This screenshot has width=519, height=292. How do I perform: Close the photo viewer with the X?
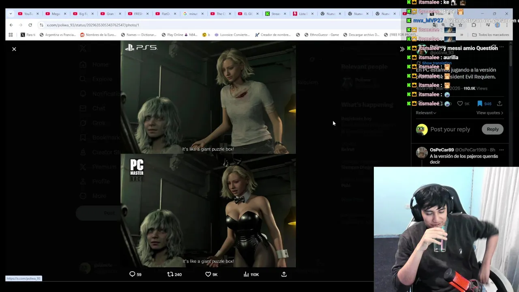14,49
